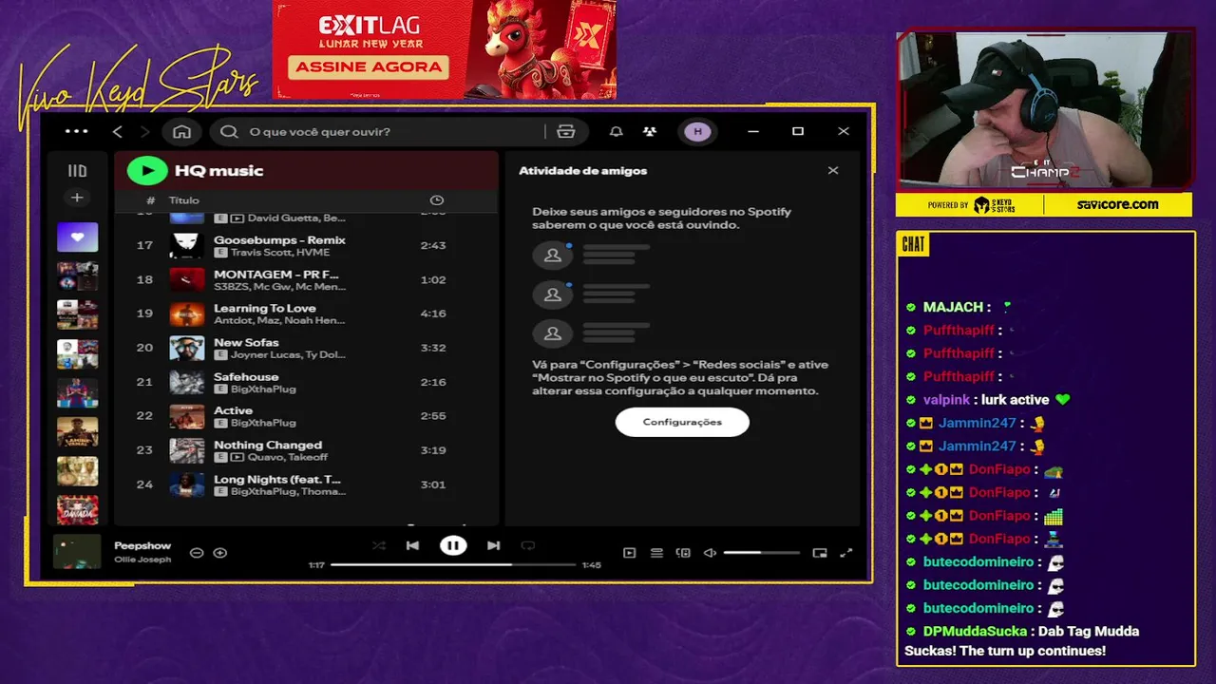
Task: Click the ExitLag "Assine Agora" banner button
Action: [369, 66]
